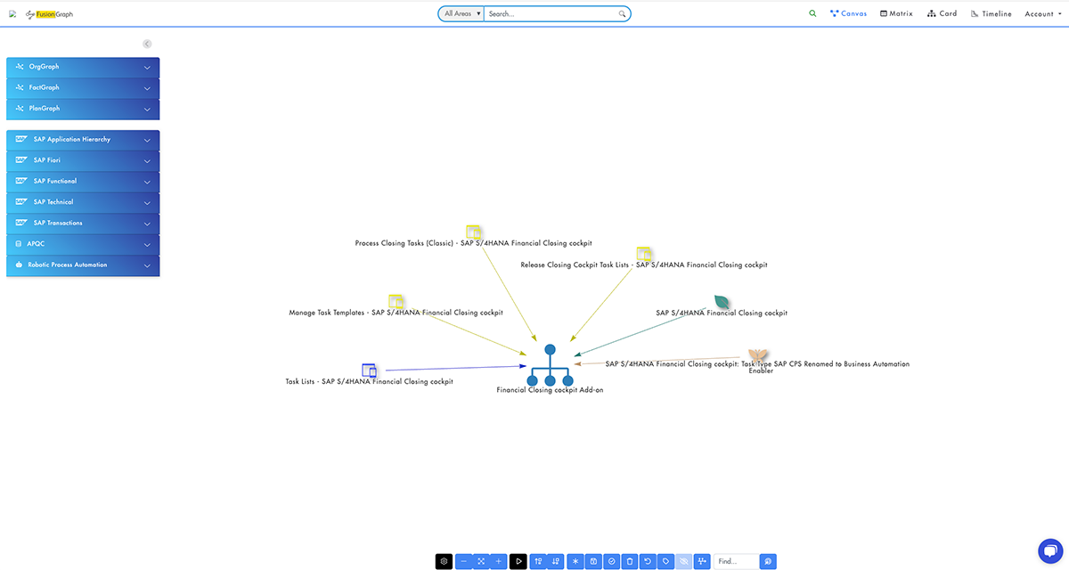The image size is (1069, 570).
Task: Click the "Financial Closing cockpit Add-on" label
Action: point(550,390)
